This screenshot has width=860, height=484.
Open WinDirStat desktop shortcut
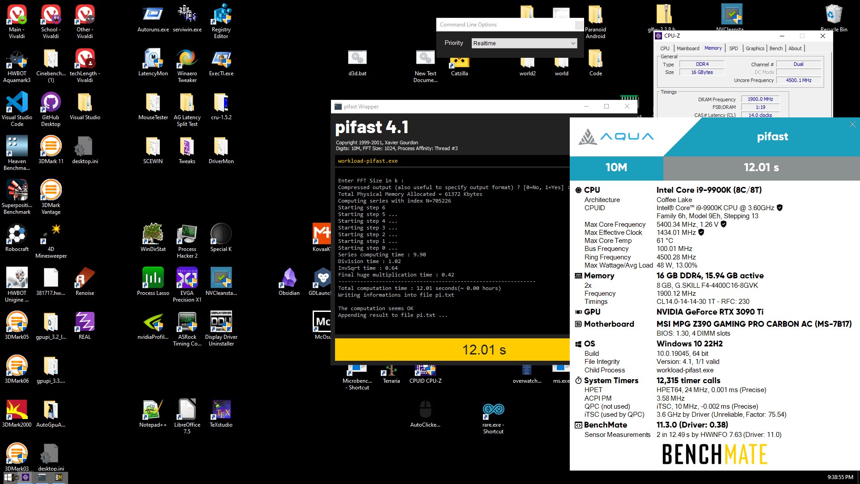pos(153,238)
